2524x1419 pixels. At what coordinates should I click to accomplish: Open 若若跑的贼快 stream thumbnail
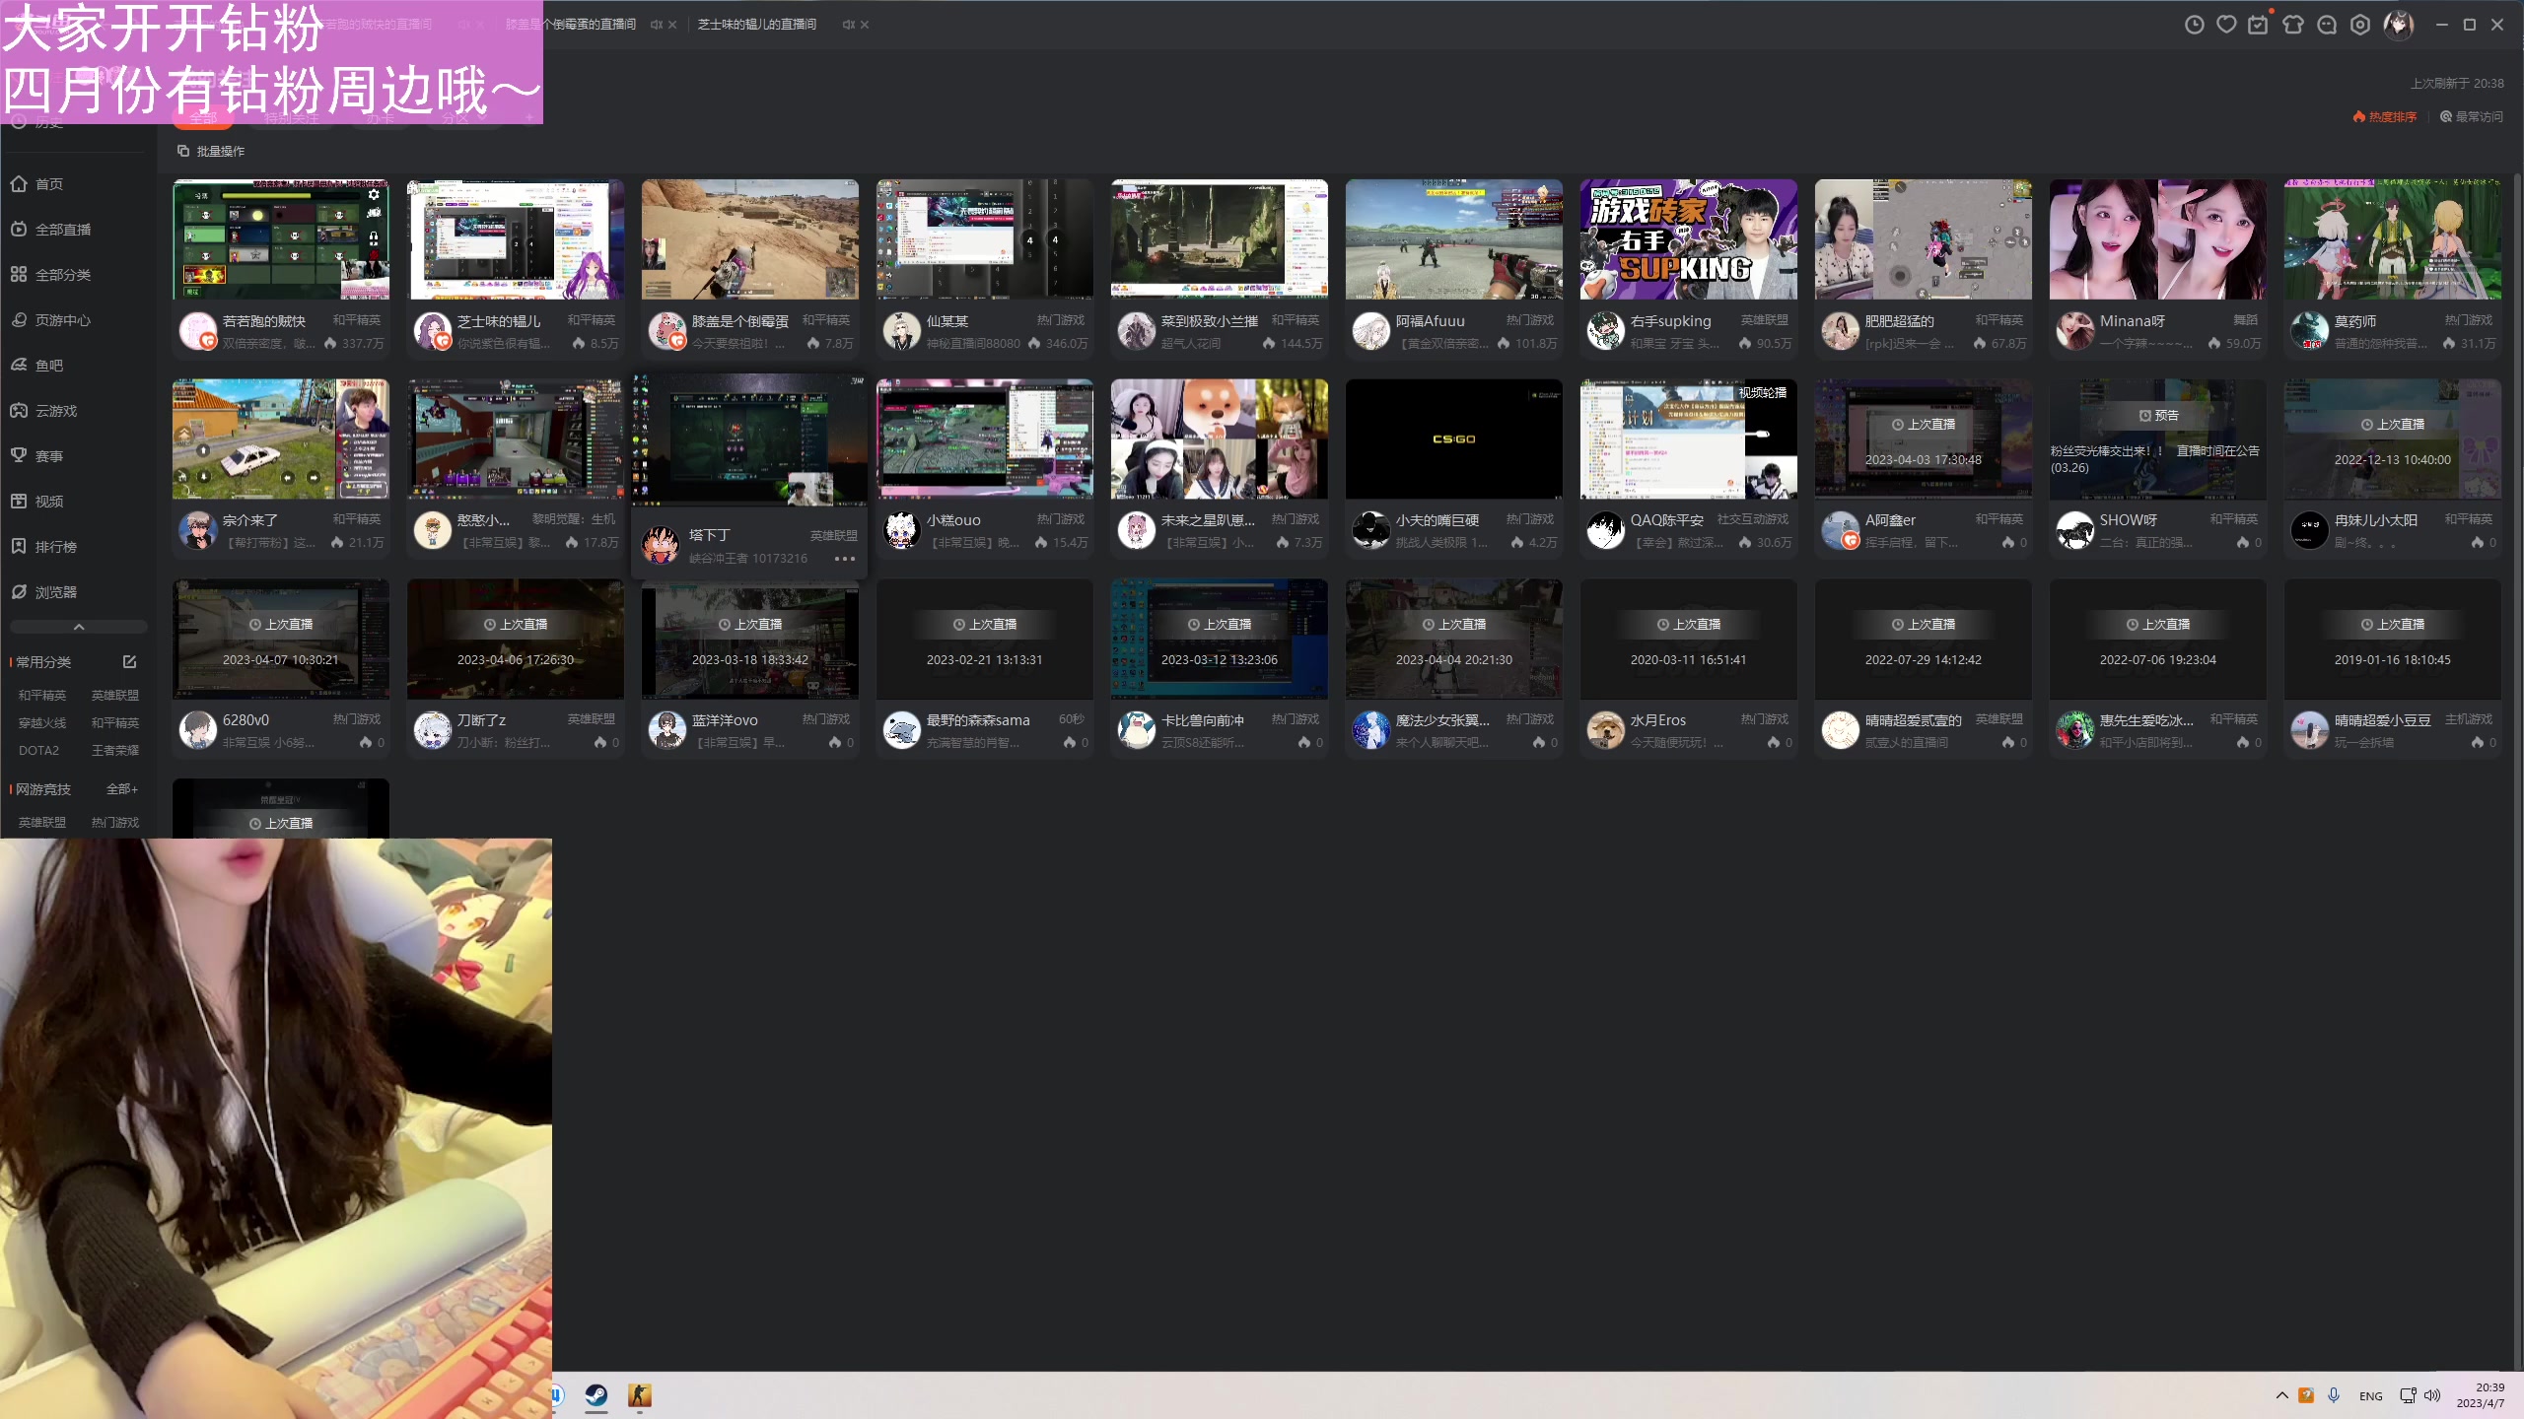coord(281,239)
